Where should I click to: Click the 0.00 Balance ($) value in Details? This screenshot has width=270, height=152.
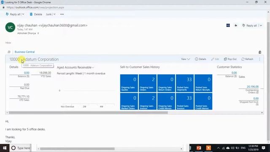[27, 73]
